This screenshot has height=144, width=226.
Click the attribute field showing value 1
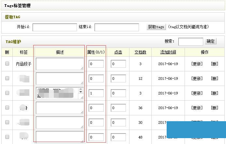tap(96, 93)
